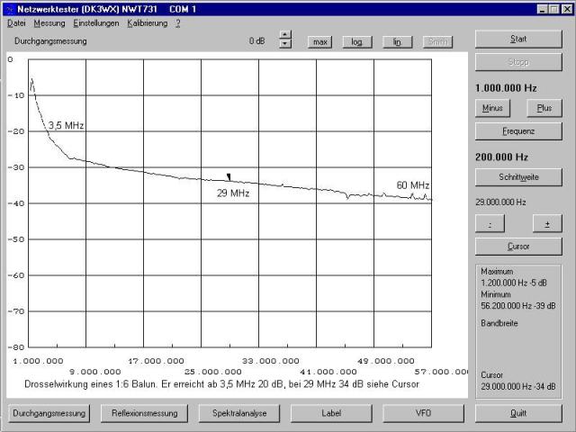
Task: Switch to Spektralanalyse mode
Action: click(x=239, y=413)
